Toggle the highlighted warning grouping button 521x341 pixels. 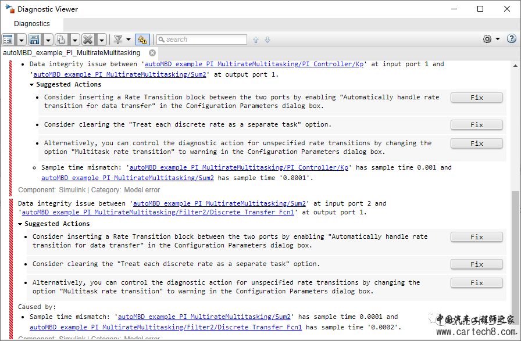[x=142, y=40]
